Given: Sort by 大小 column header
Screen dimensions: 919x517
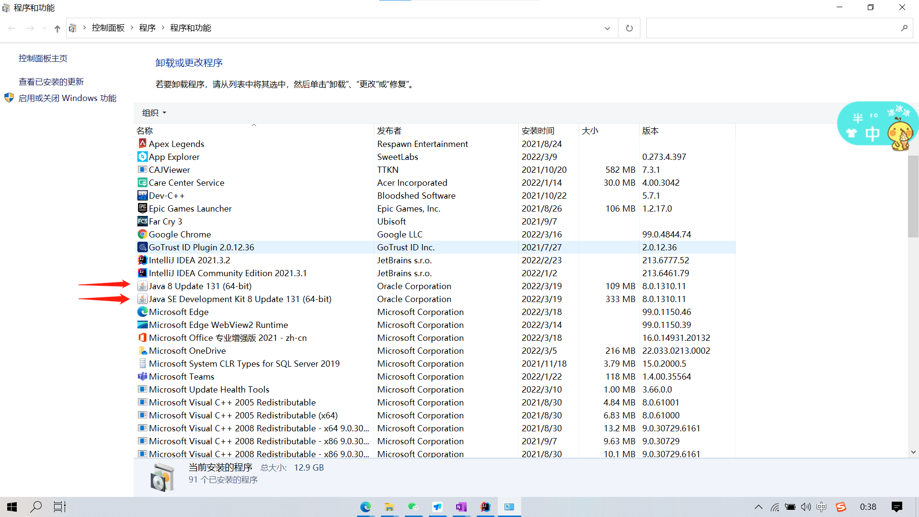Looking at the screenshot, I should [x=609, y=131].
